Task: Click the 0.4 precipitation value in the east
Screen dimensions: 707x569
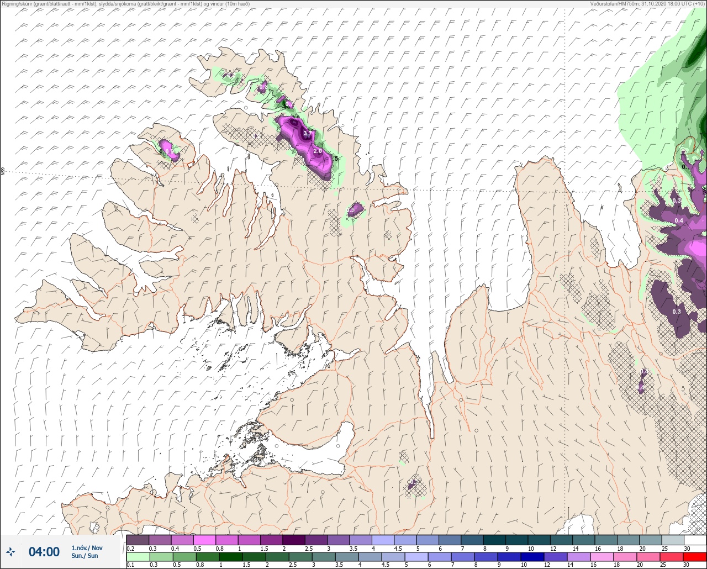Action: [679, 220]
